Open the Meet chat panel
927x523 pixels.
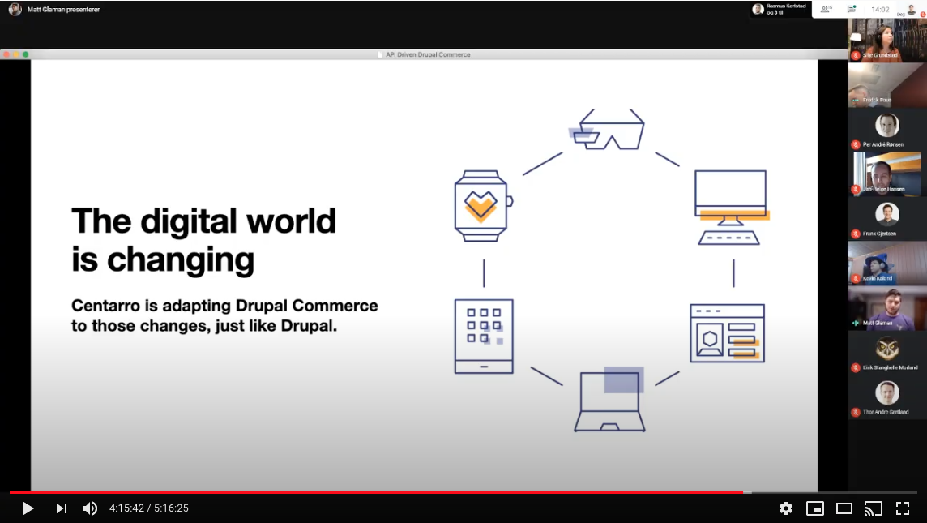851,8
